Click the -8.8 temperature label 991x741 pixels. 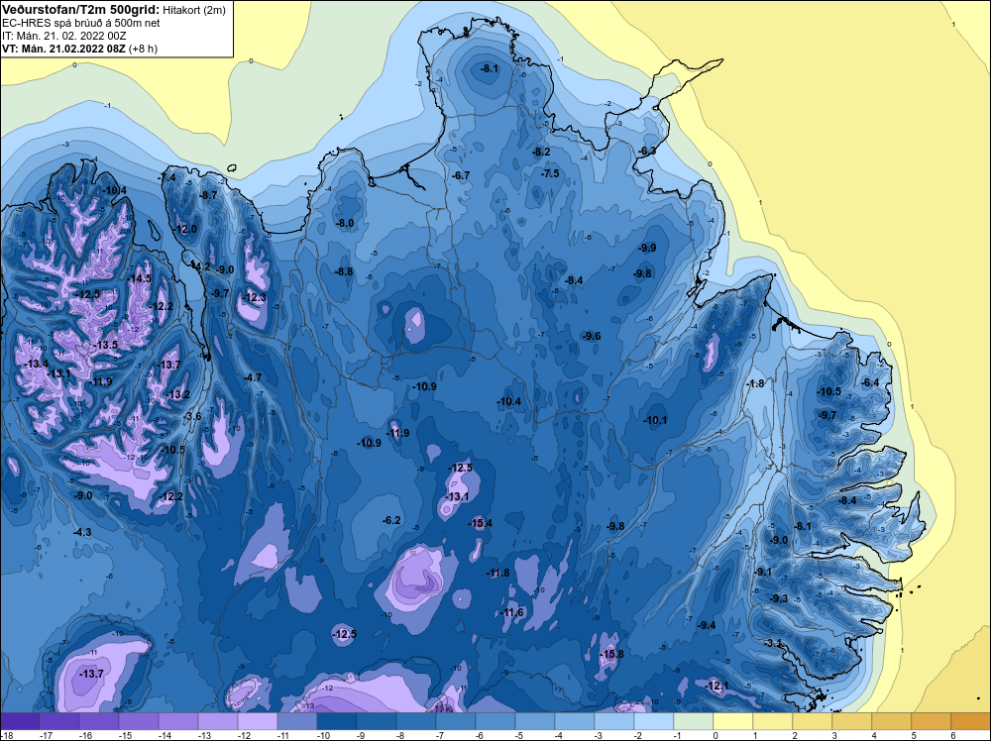point(344,272)
